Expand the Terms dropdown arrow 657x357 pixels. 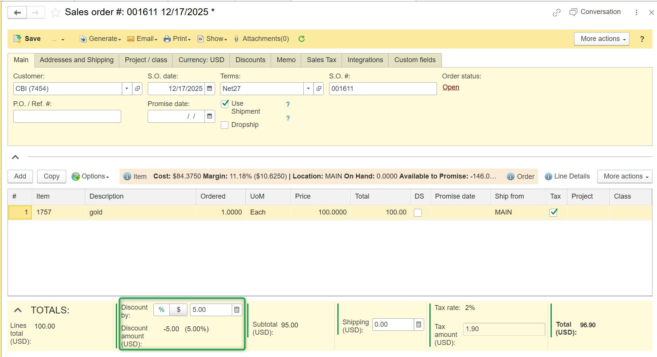[x=308, y=89]
